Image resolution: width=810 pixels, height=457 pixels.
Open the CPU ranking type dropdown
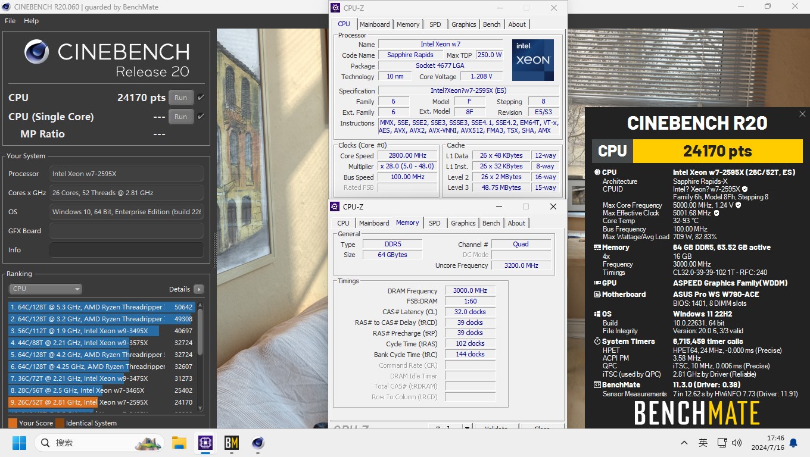coord(46,289)
